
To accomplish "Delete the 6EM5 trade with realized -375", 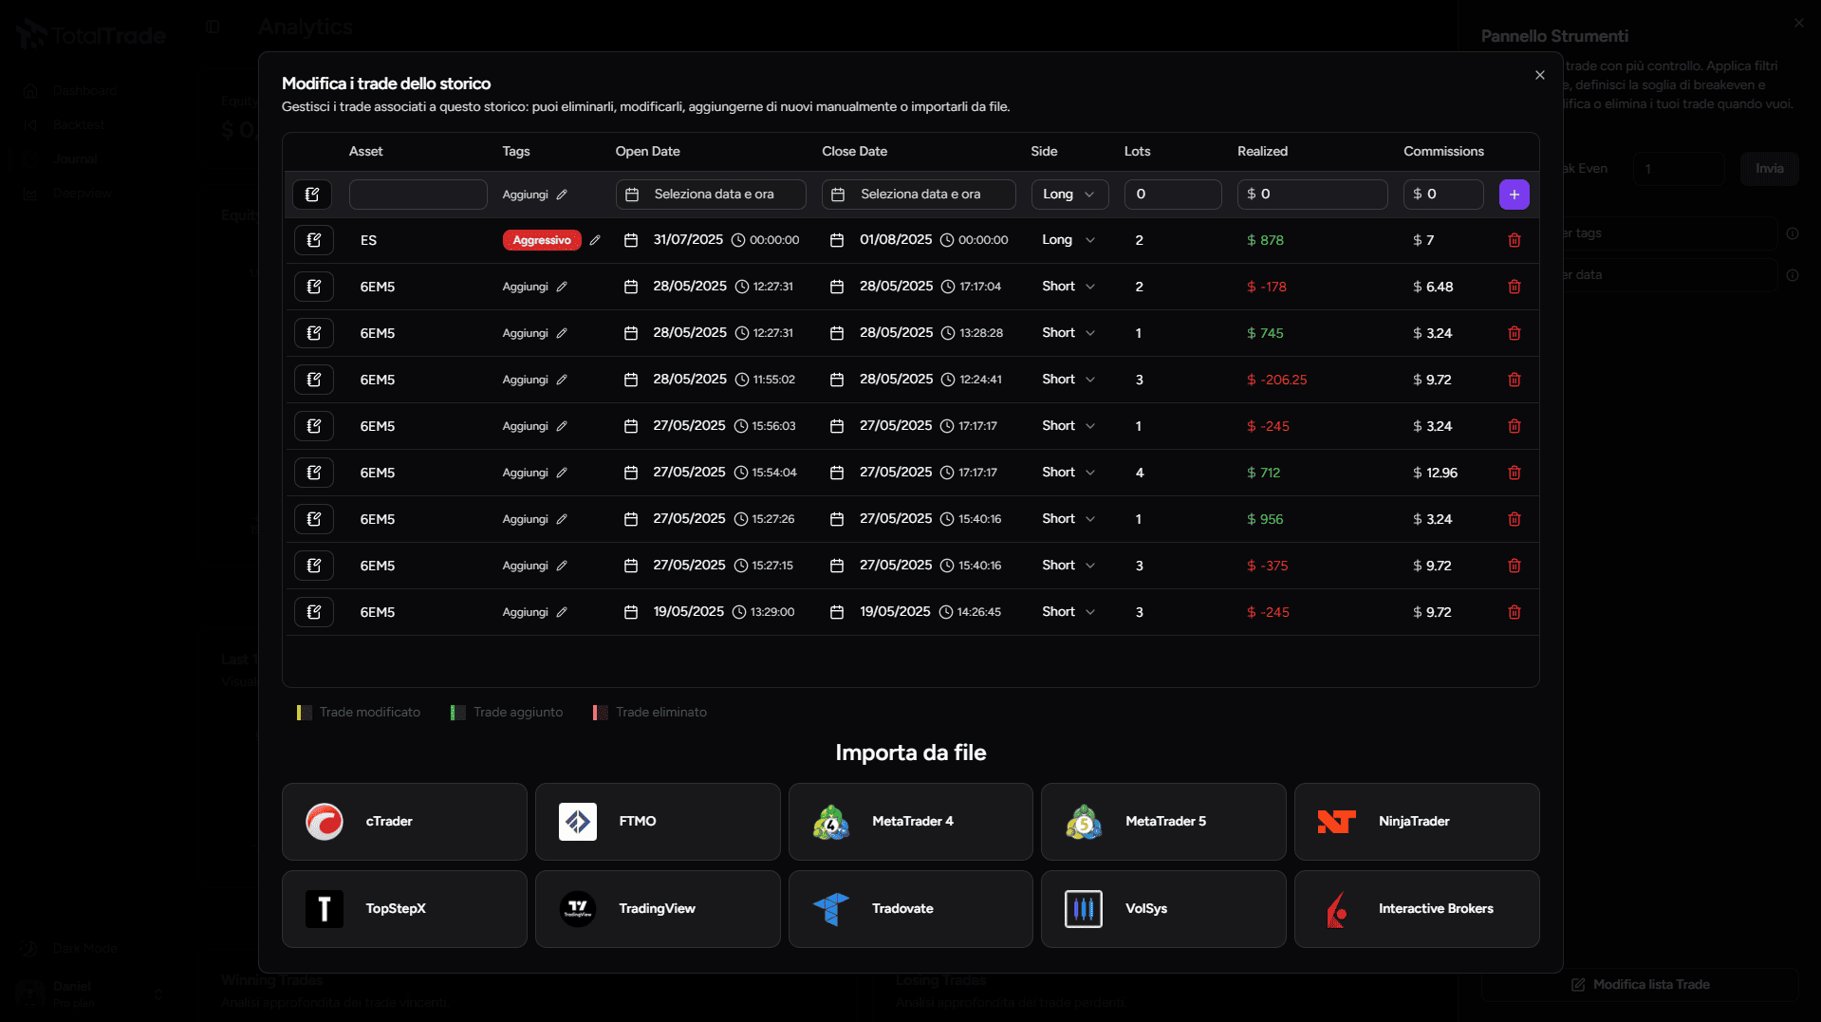I will coord(1514,566).
